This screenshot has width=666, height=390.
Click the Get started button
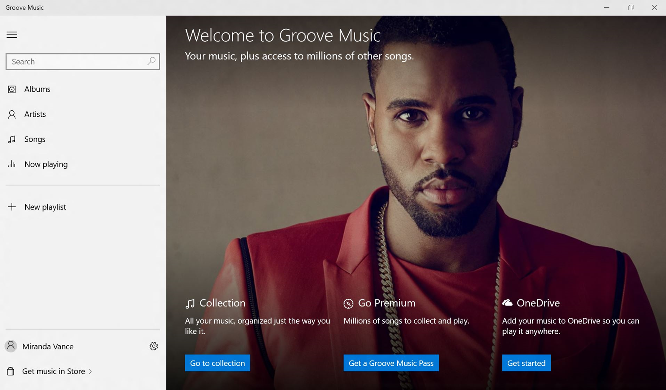[x=526, y=363]
